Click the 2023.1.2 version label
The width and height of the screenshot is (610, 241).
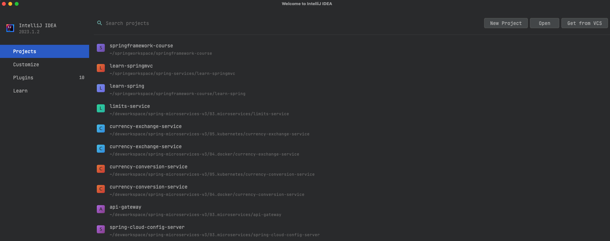[29, 32]
